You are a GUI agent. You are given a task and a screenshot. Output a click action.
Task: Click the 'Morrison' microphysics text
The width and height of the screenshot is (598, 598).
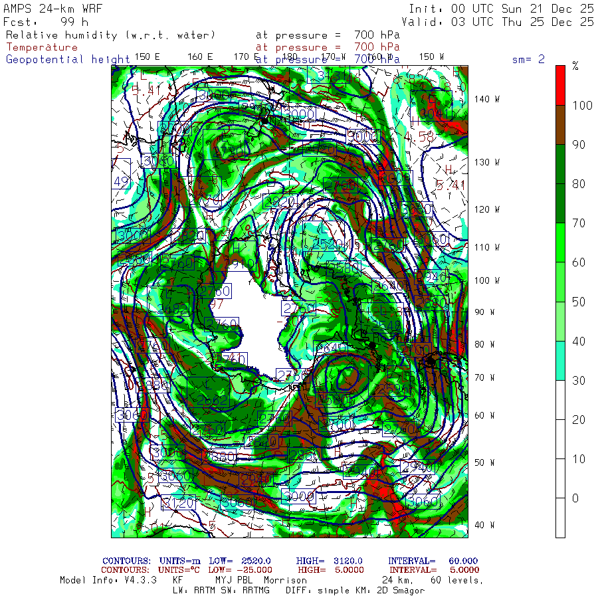pyautogui.click(x=285, y=581)
